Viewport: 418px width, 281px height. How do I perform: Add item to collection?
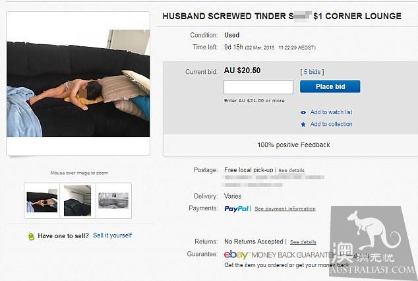click(x=331, y=124)
